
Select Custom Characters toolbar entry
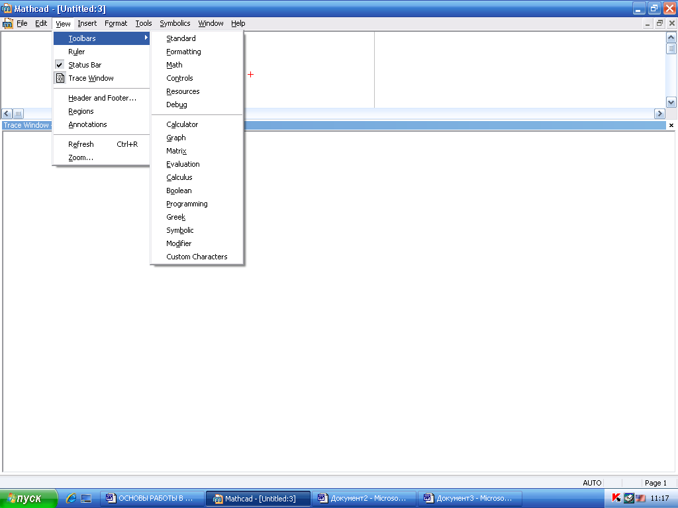197,257
